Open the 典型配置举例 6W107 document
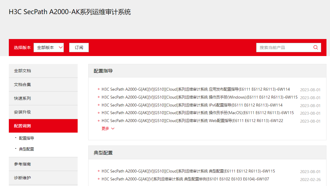This screenshot has width=330, height=186. tap(185, 179)
